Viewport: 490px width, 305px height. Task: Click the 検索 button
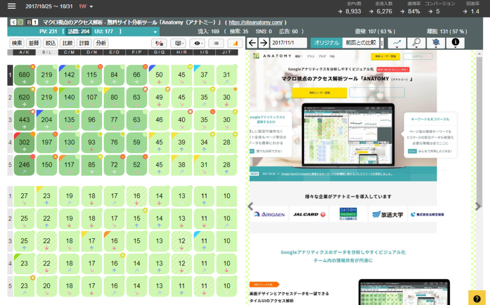(17, 43)
